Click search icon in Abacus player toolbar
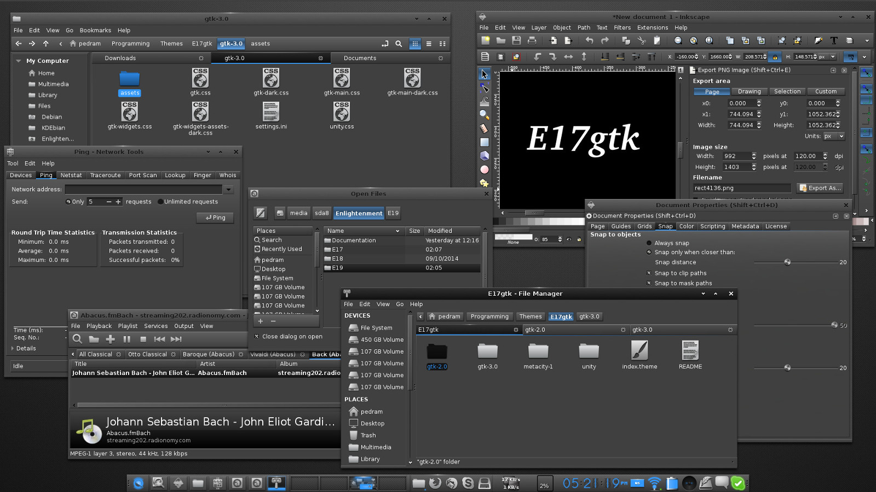The height and width of the screenshot is (492, 876). click(77, 339)
